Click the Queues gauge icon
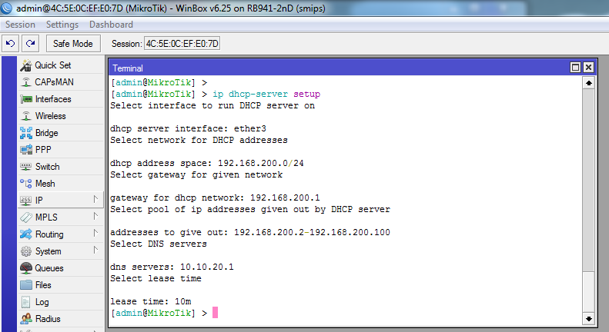This screenshot has width=609, height=332. [26, 268]
